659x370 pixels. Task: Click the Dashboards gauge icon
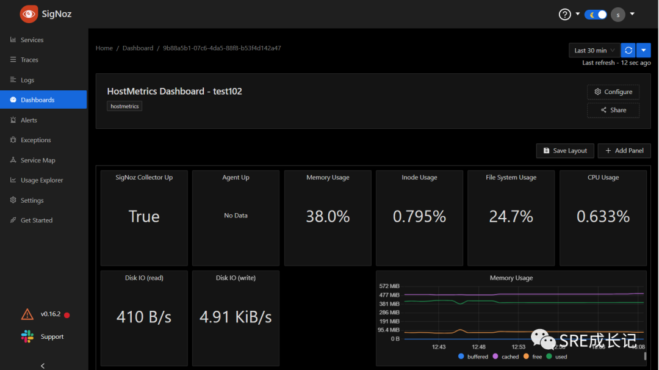[13, 100]
